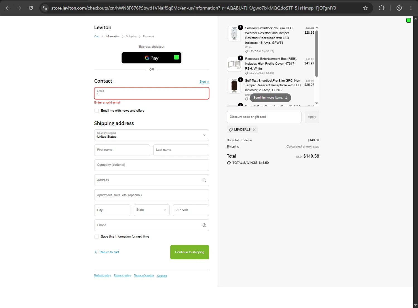This screenshot has height=308, width=418.
Task: Click the address search magnifier icon
Action: point(204,180)
